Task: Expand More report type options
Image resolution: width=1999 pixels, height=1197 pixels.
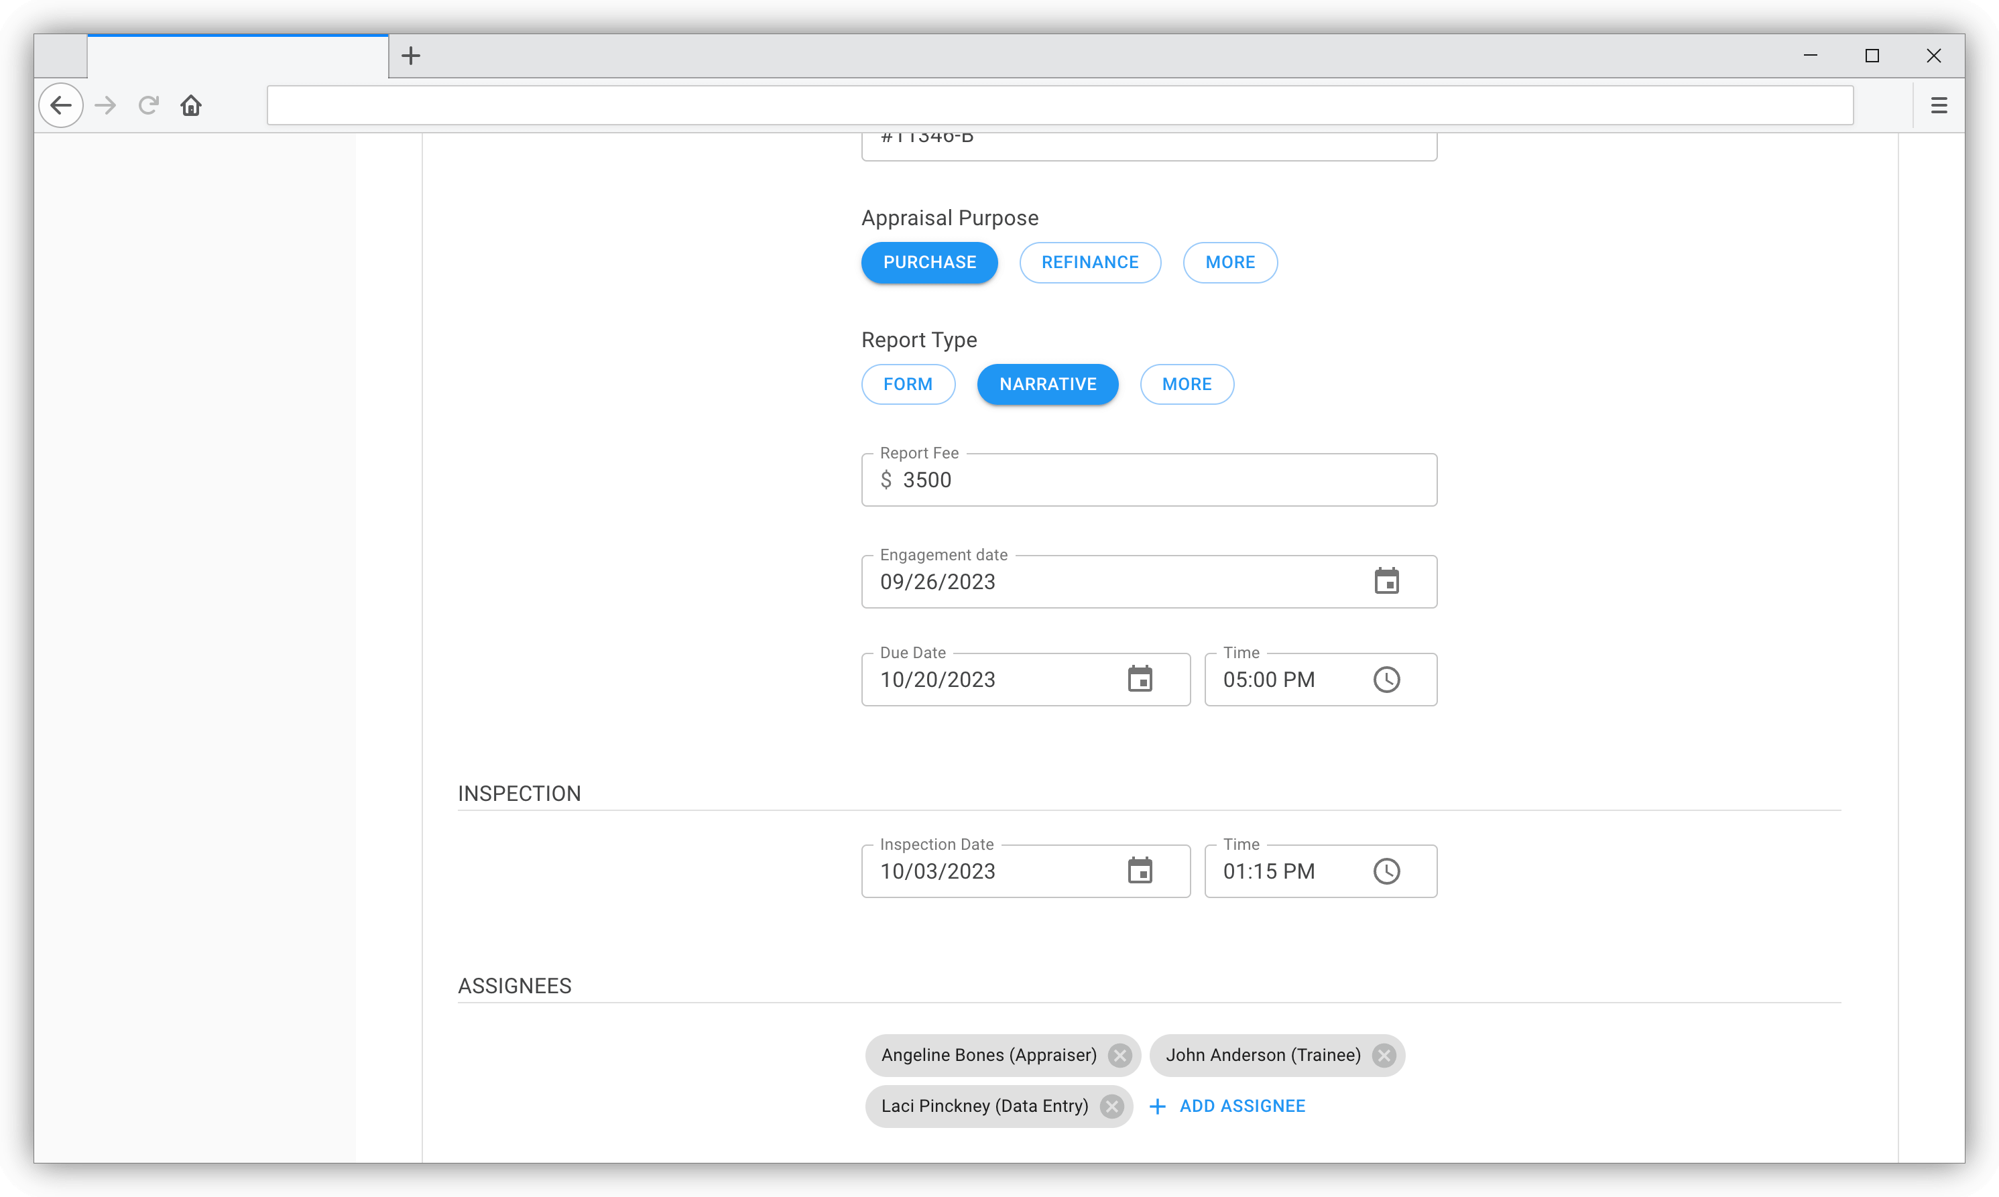Action: click(x=1186, y=384)
